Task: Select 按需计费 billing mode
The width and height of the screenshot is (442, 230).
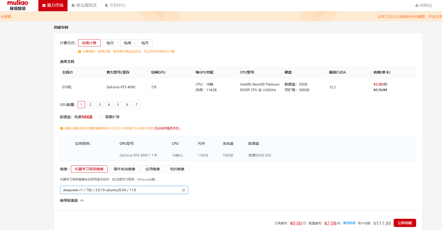Action: pyautogui.click(x=89, y=43)
